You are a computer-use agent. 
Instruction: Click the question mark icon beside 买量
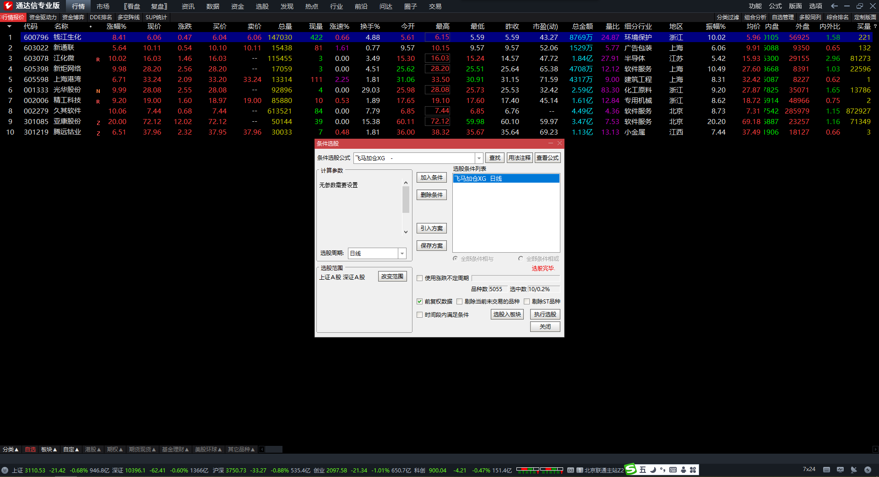[x=875, y=27]
